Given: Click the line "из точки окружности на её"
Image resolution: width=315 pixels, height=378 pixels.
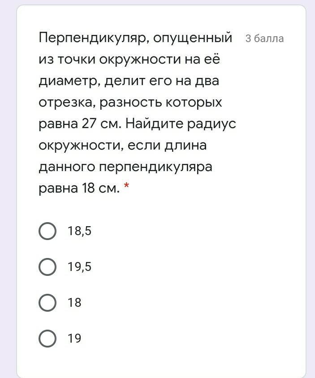Looking at the screenshot, I should pyautogui.click(x=129, y=60).
